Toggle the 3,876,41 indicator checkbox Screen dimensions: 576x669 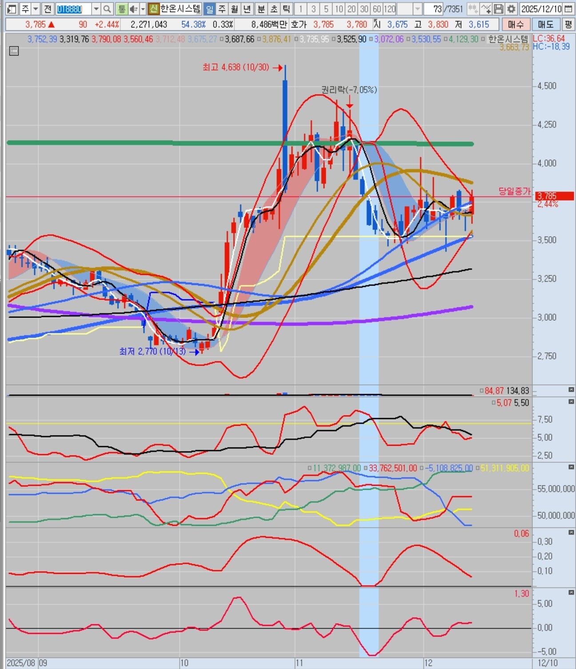click(259, 40)
